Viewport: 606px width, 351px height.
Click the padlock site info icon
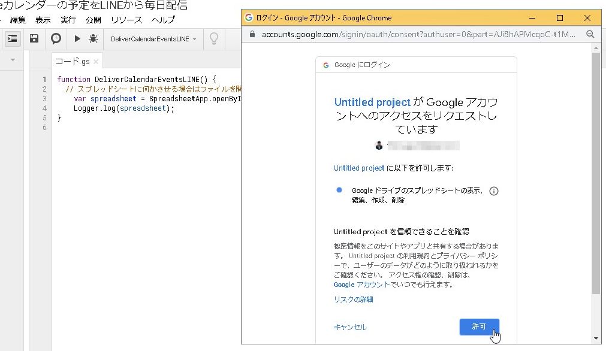tap(252, 34)
